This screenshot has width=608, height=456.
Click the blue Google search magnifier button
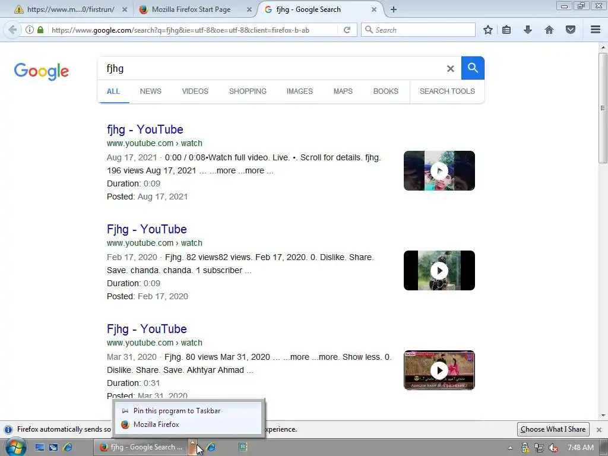[x=473, y=68]
